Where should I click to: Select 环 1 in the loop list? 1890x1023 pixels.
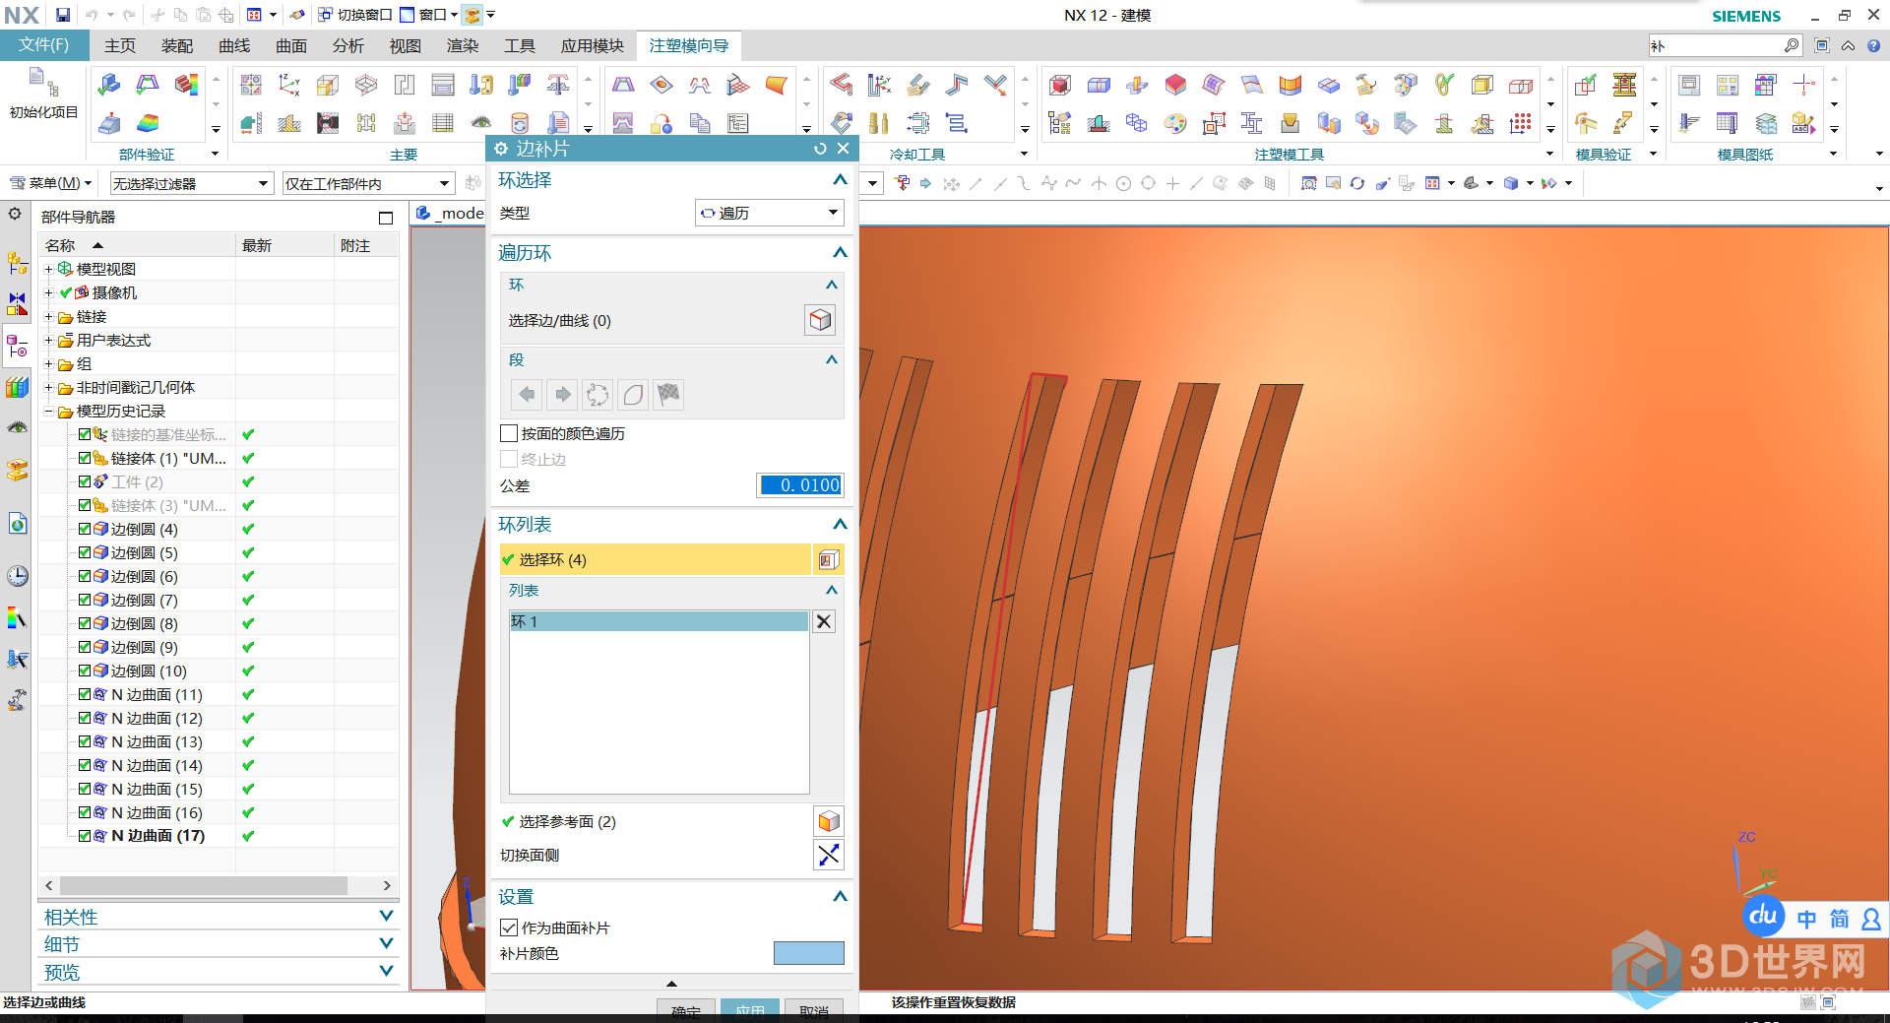(x=659, y=621)
